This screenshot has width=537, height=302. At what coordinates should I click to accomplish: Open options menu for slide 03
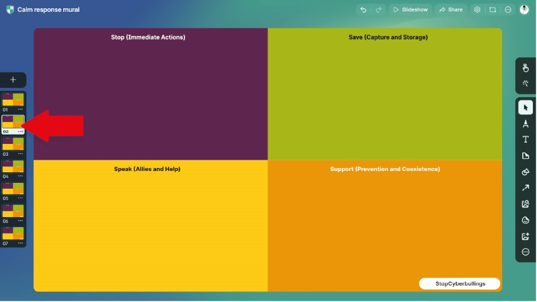tap(21, 154)
